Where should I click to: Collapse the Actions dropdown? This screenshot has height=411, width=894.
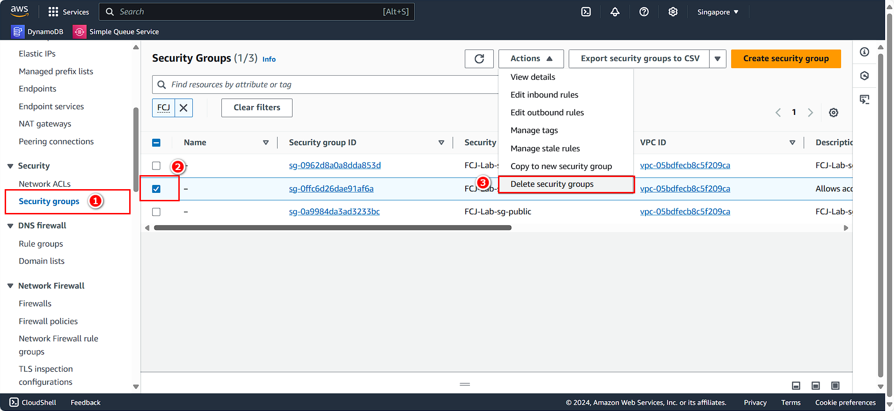click(531, 59)
